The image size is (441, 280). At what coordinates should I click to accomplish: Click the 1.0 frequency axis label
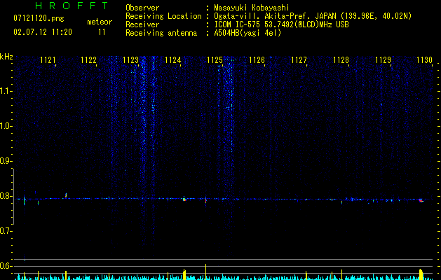pos(6,126)
